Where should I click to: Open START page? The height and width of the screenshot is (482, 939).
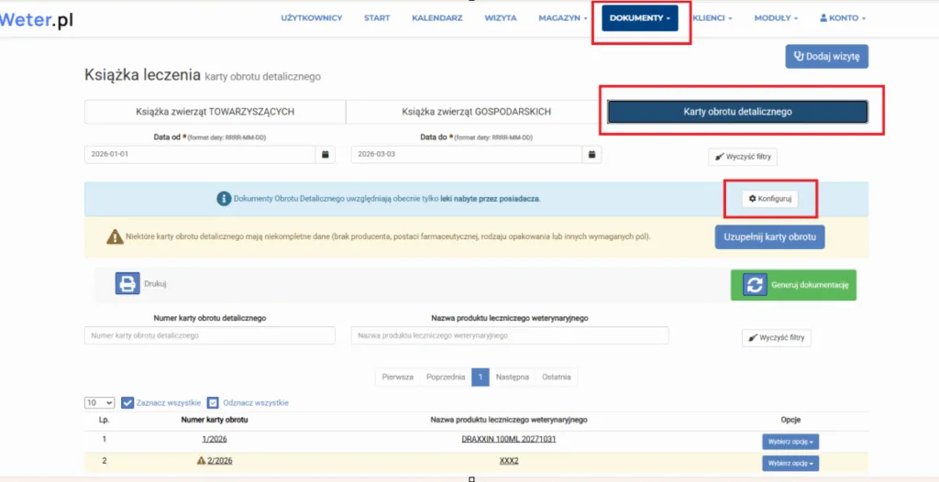coord(377,18)
